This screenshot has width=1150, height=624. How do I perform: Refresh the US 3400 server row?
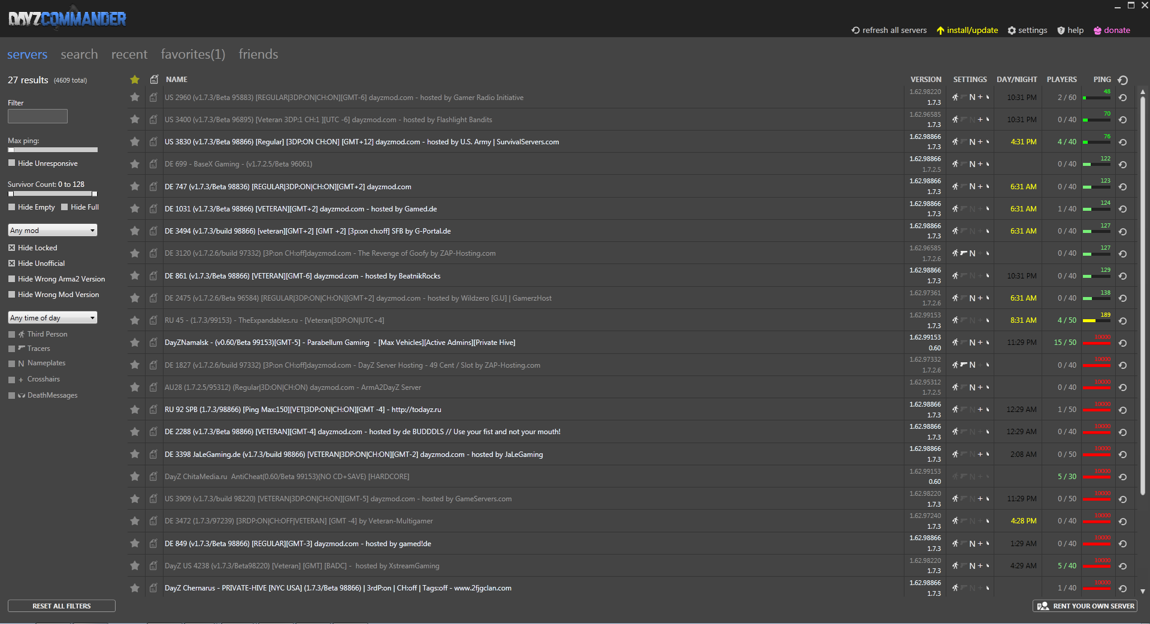pyautogui.click(x=1123, y=120)
